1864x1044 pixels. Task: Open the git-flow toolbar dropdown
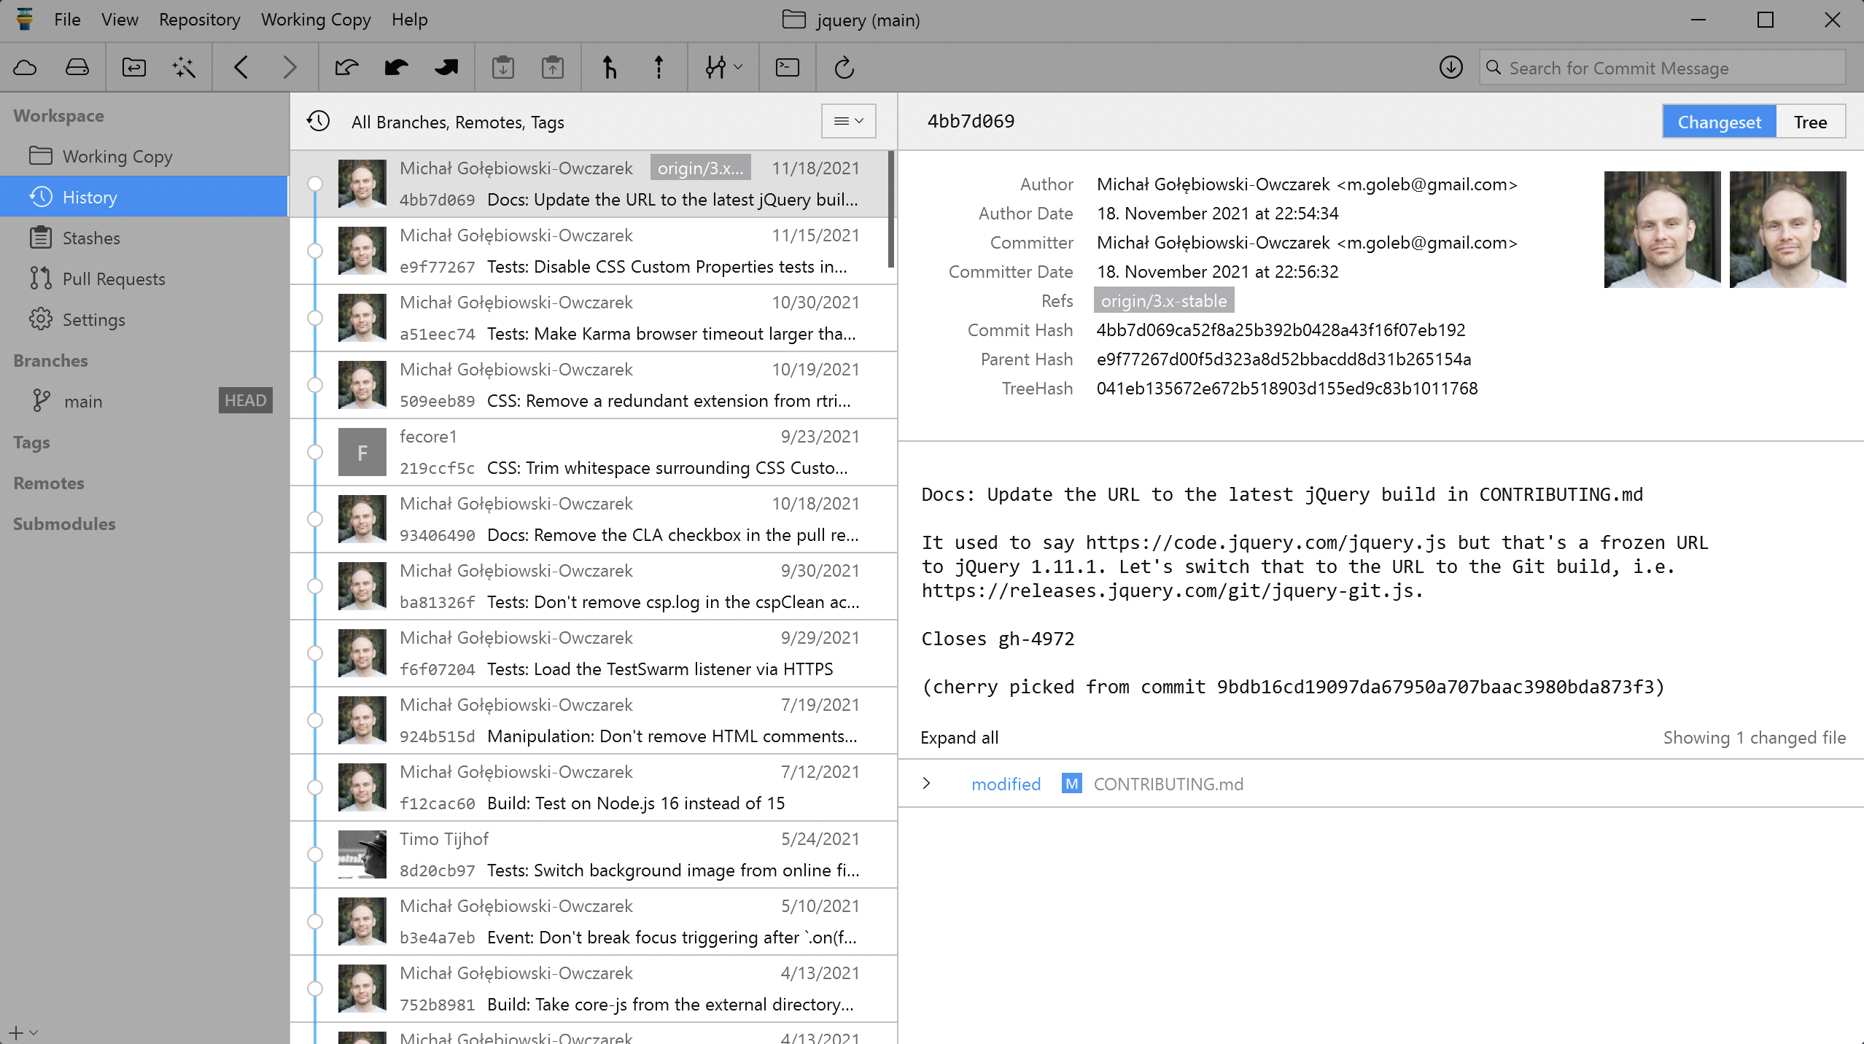coord(723,68)
